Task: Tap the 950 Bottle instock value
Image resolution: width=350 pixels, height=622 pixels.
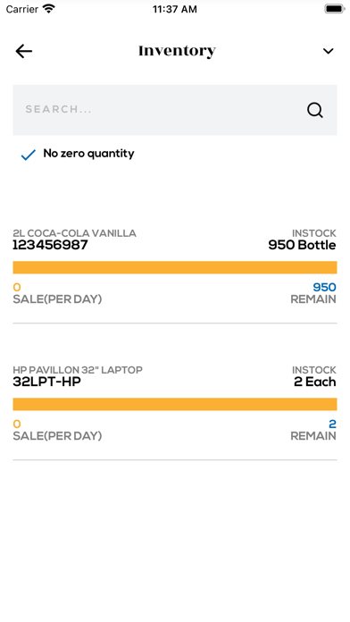Action: click(x=302, y=245)
